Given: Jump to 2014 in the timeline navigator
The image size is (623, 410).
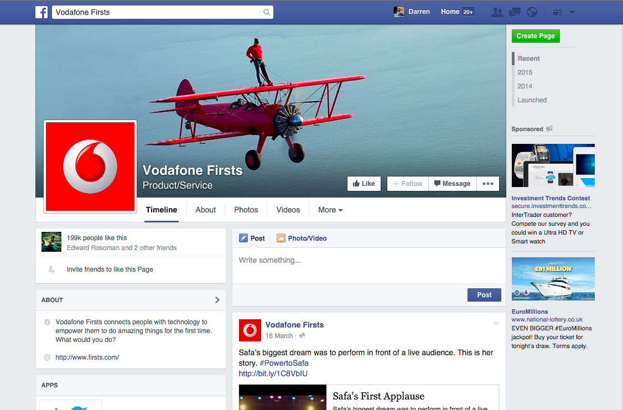Looking at the screenshot, I should tap(525, 86).
